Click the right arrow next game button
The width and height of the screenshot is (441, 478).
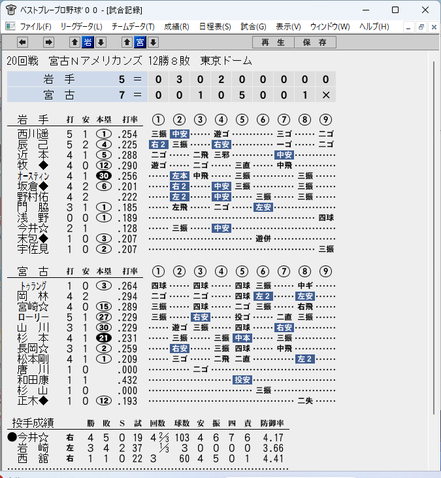pyautogui.click(x=48, y=42)
